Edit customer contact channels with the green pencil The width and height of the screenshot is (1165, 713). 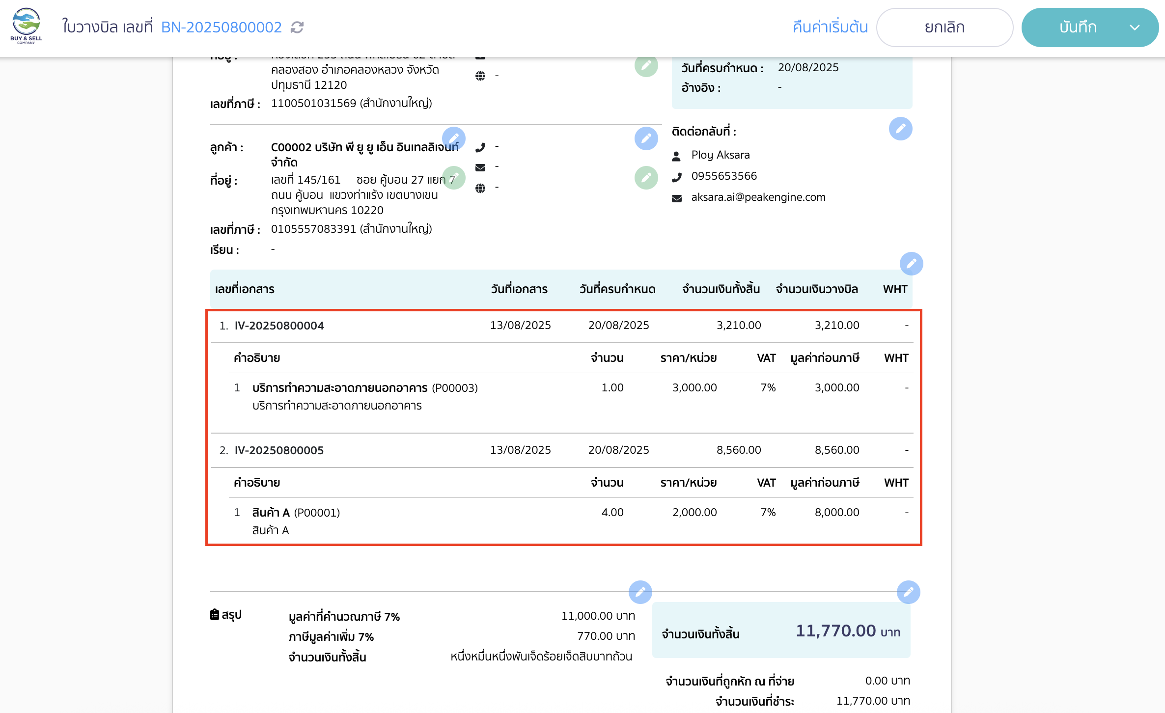coord(646,178)
